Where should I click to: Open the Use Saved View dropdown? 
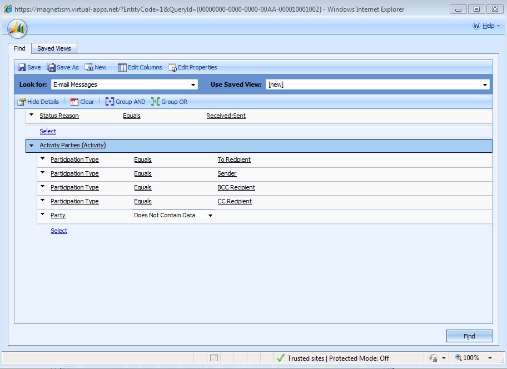click(x=485, y=85)
